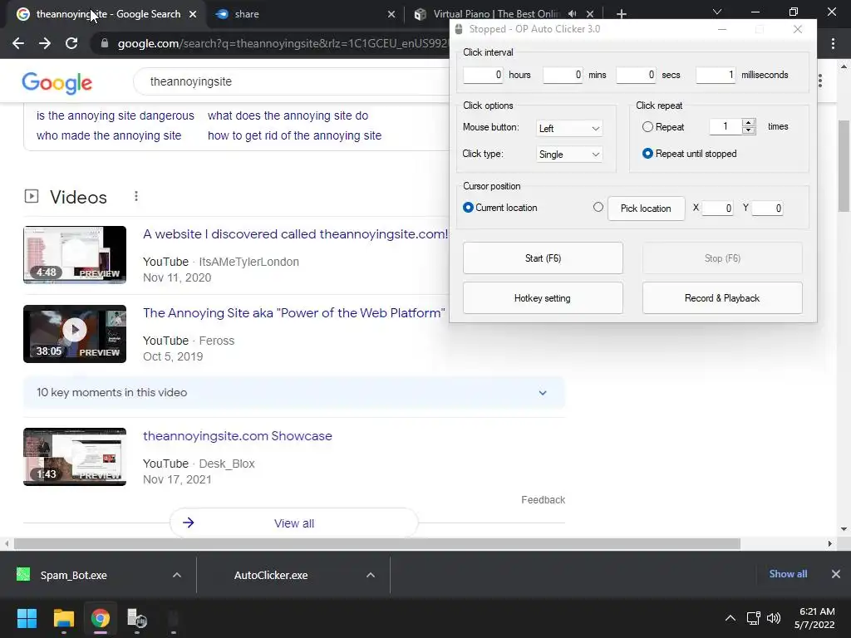This screenshot has height=638, width=851.
Task: Open a new browser tab
Action: click(622, 14)
